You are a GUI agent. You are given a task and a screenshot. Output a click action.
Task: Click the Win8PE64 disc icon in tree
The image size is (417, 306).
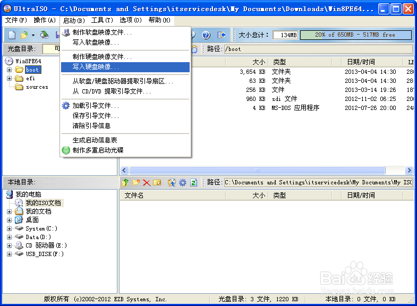click(9, 61)
